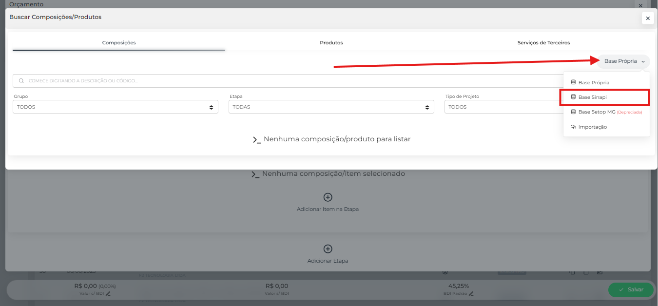Viewport: 658px width, 306px height.
Task: Click the search magnifier icon
Action: pyautogui.click(x=21, y=81)
